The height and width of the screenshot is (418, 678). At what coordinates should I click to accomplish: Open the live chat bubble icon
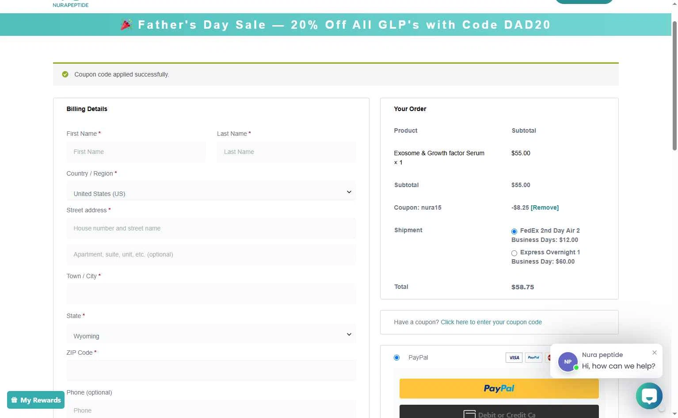click(649, 396)
